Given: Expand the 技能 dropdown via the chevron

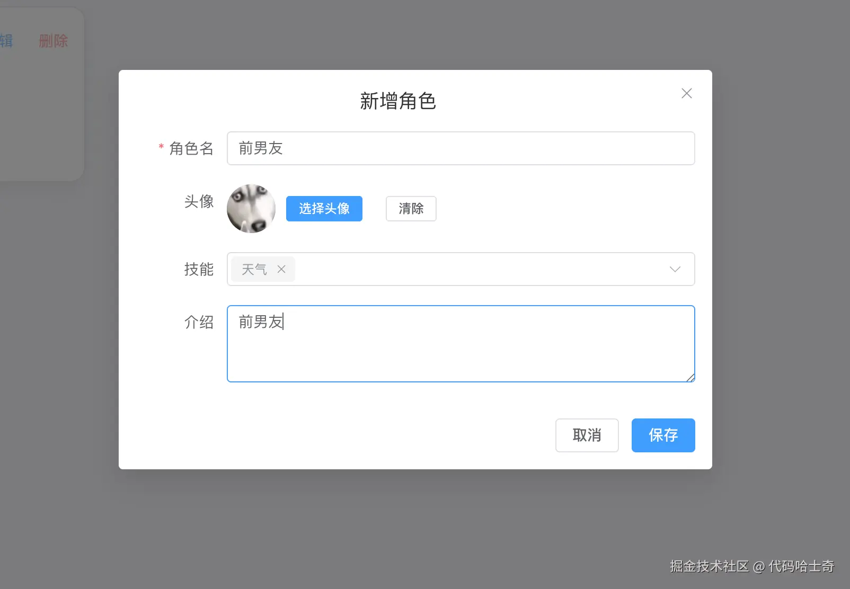Looking at the screenshot, I should pos(675,269).
